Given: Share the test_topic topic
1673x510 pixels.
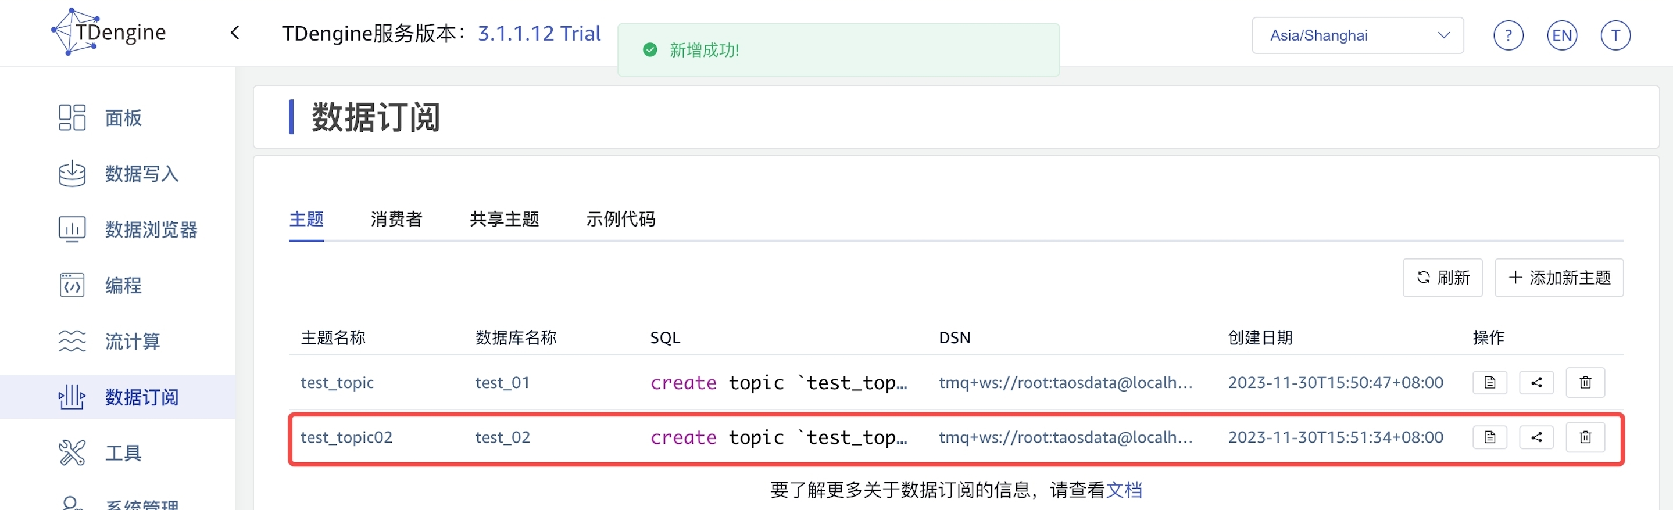Looking at the screenshot, I should coord(1536,383).
